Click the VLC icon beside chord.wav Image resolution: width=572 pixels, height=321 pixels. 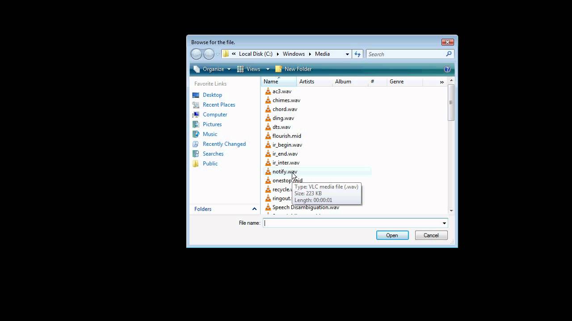(268, 109)
